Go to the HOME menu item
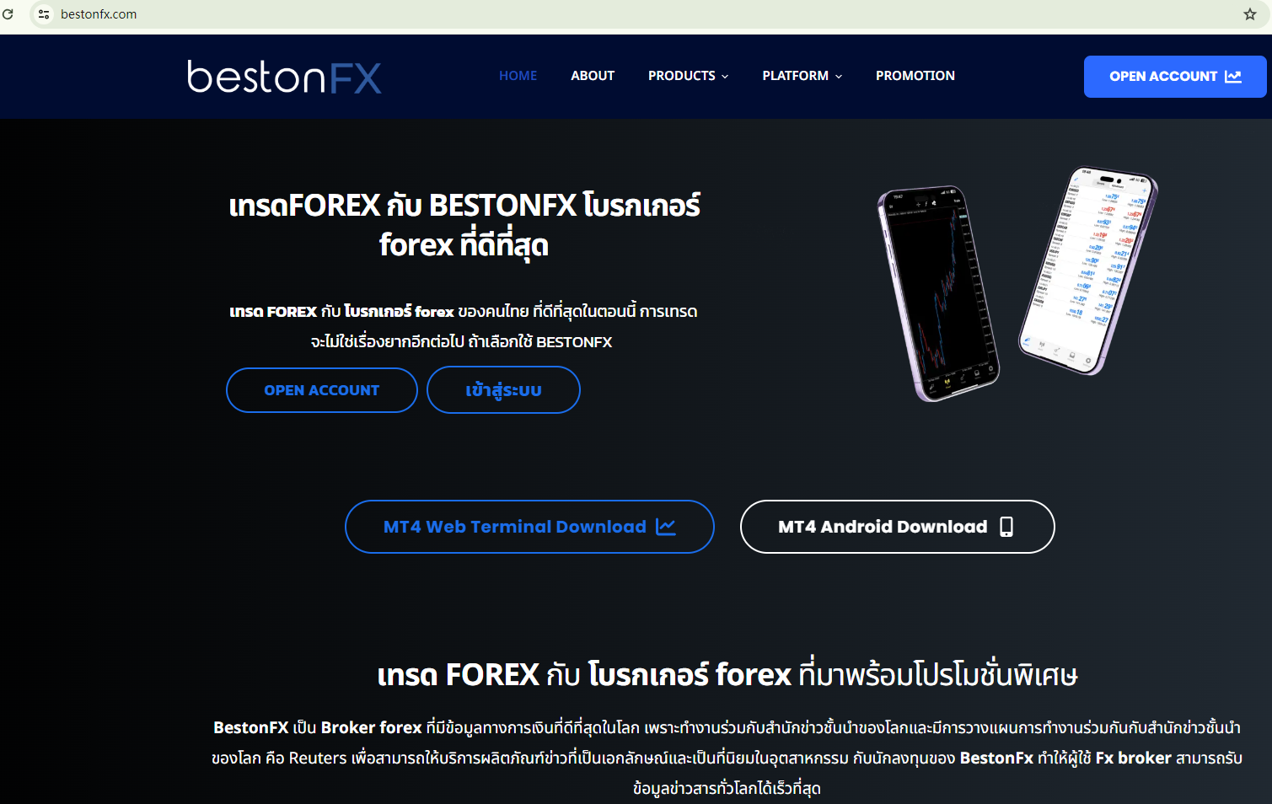Viewport: 1272px width, 804px height. (x=518, y=76)
